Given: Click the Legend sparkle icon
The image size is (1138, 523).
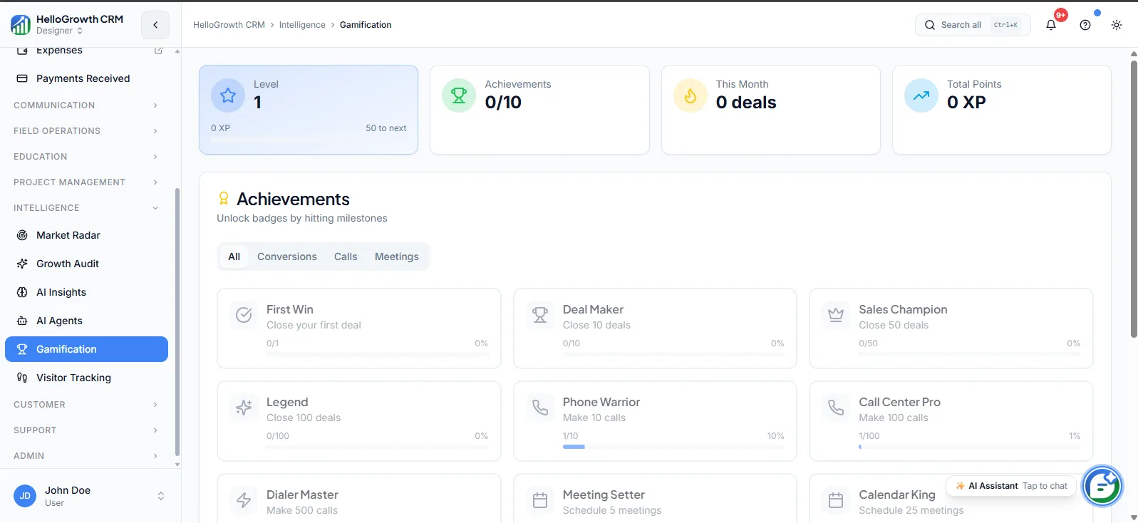Looking at the screenshot, I should point(244,408).
